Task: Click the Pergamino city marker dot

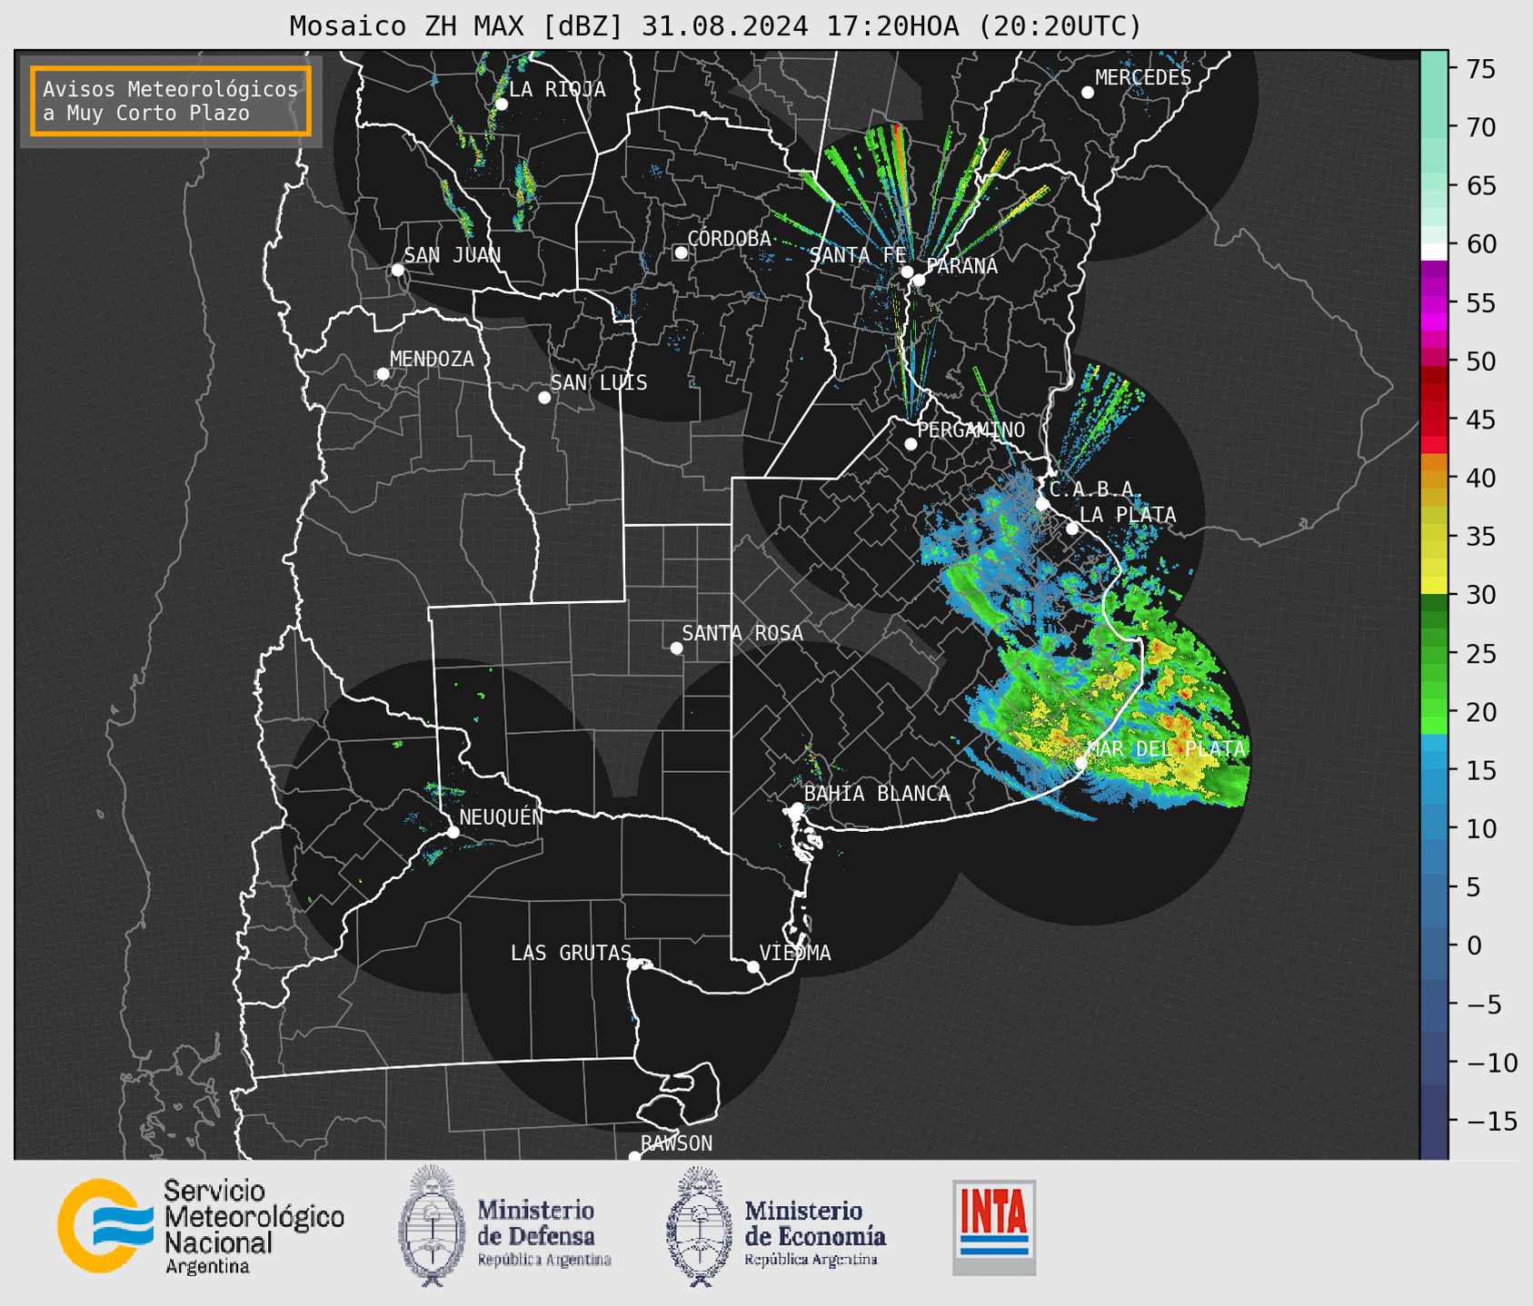Action: click(x=911, y=444)
